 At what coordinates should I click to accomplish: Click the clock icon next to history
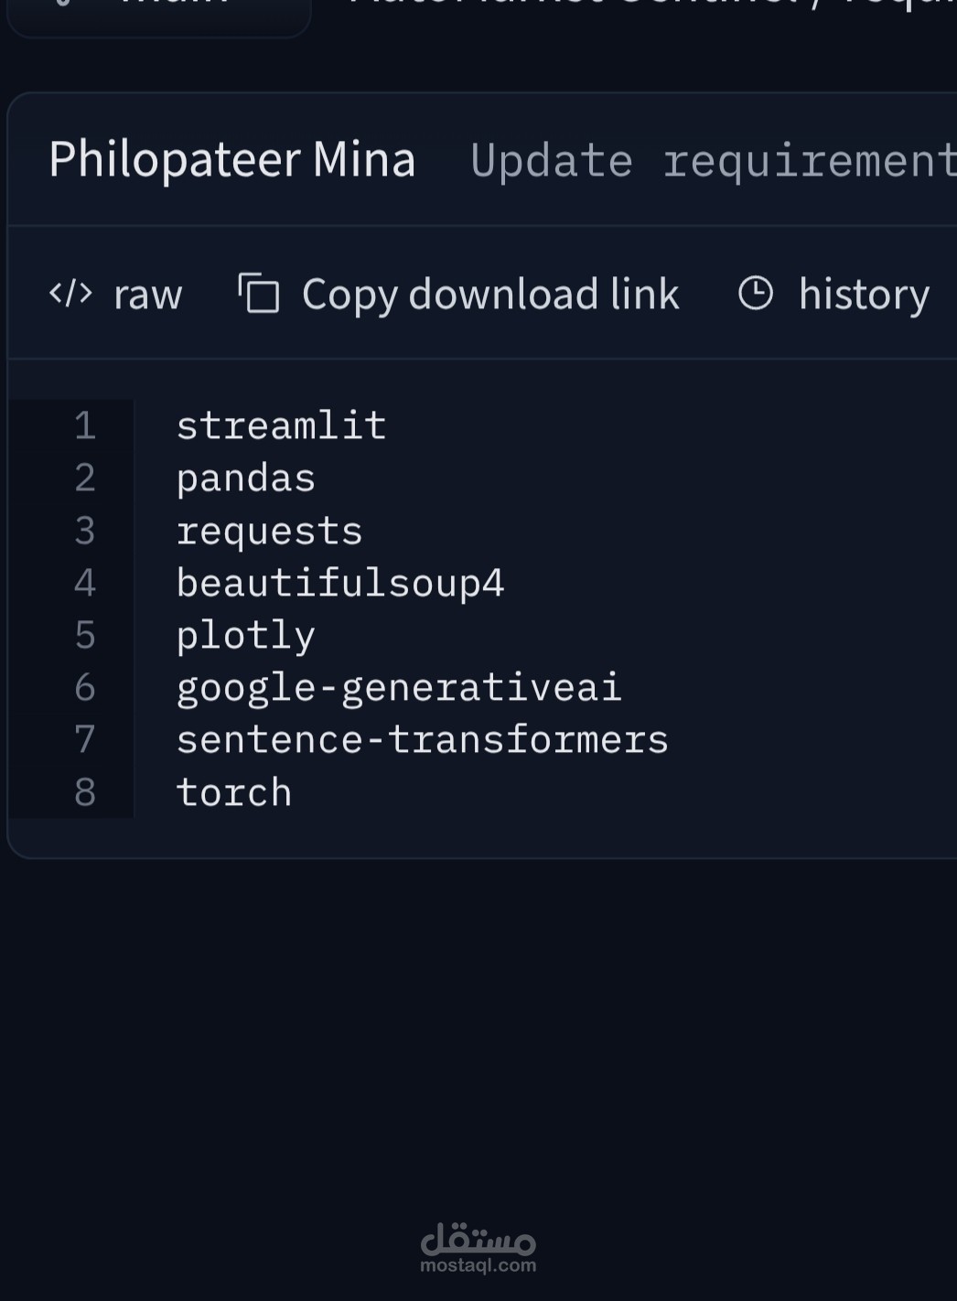coord(756,294)
